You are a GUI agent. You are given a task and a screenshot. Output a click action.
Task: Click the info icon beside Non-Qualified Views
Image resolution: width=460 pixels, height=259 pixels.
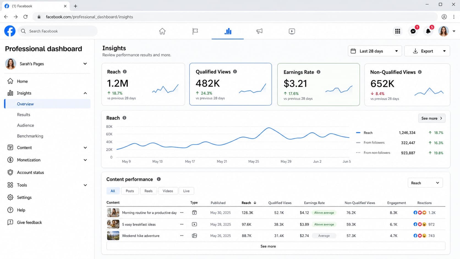tap(420, 72)
